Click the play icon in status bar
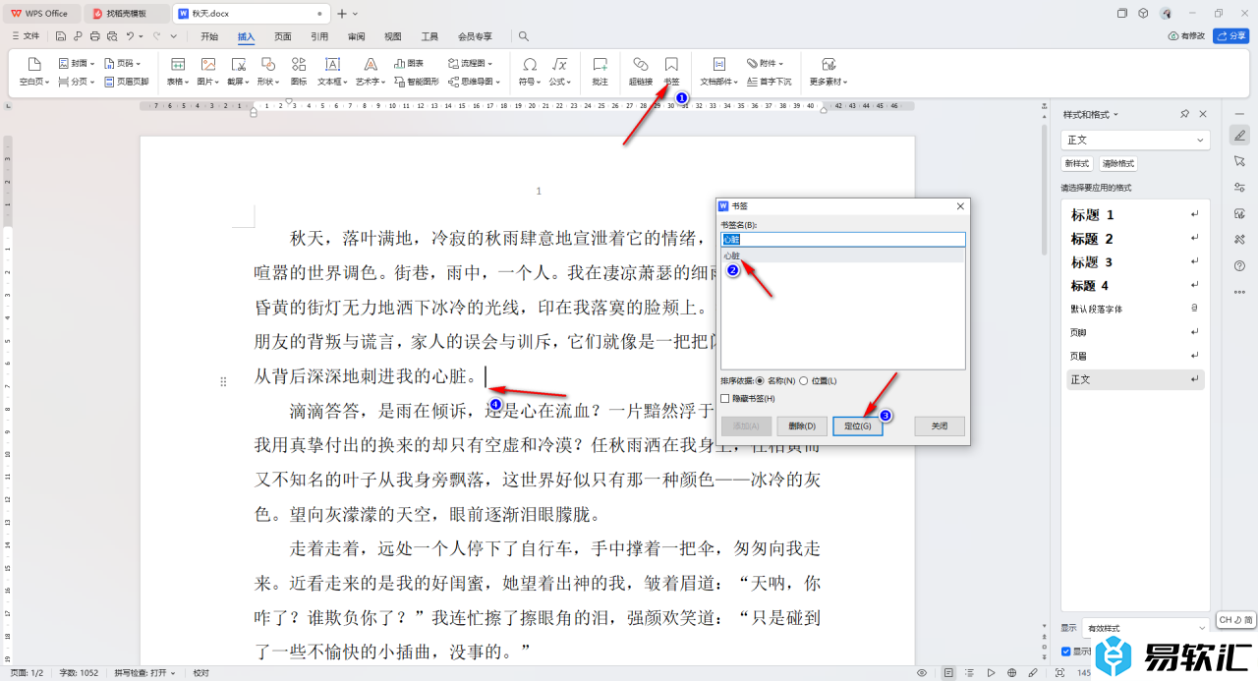This screenshot has height=681, width=1258. (991, 673)
